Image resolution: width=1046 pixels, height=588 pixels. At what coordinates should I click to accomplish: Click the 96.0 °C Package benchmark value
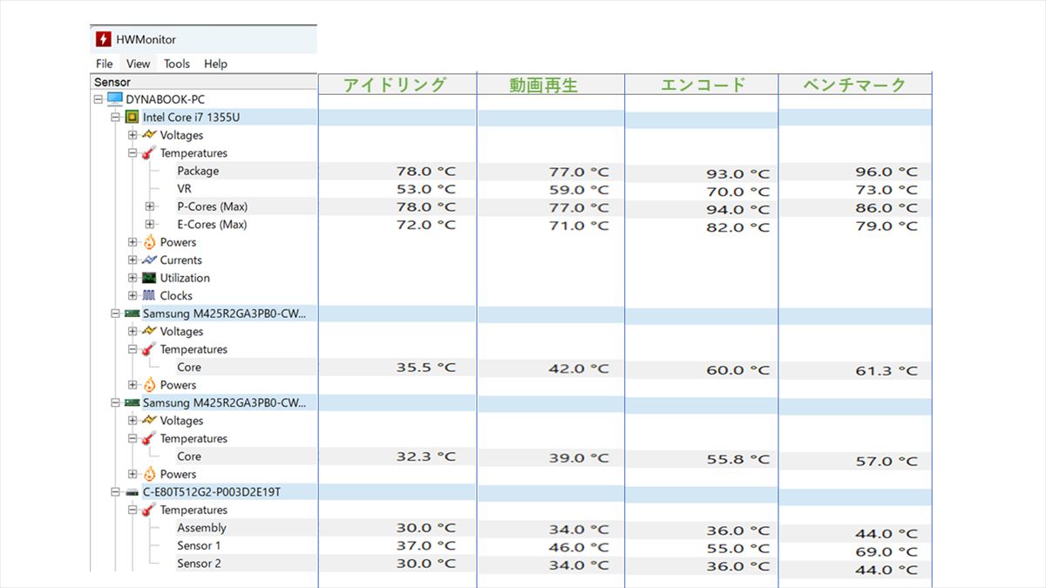(x=887, y=172)
